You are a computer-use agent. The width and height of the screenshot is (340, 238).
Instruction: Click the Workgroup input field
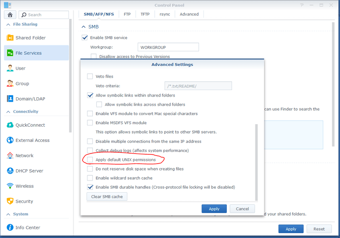point(168,47)
